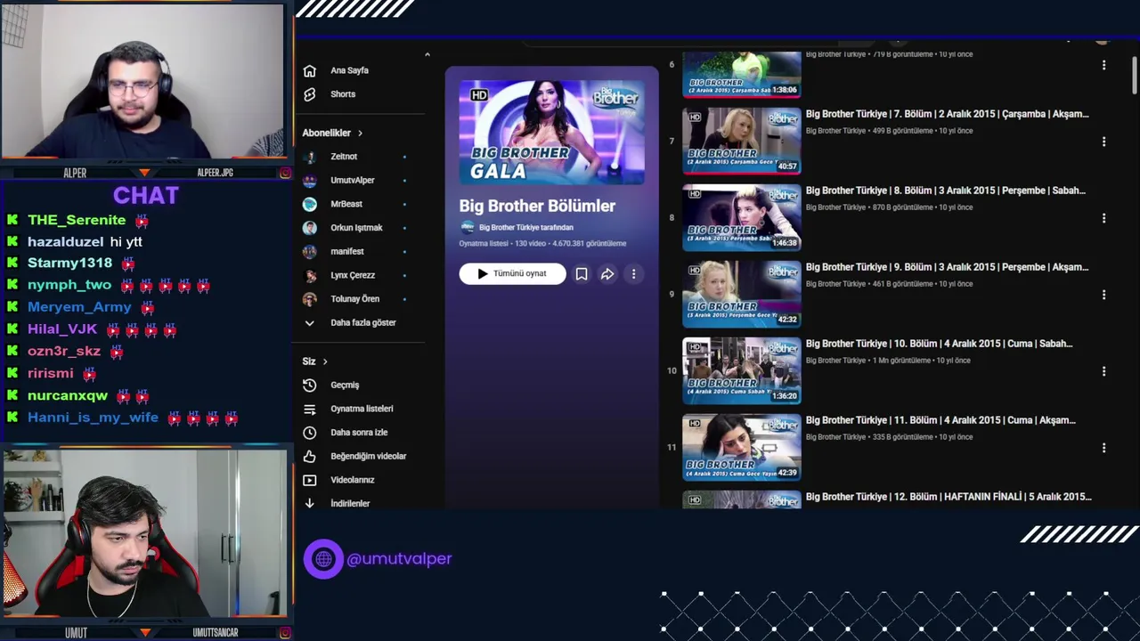Open options for 9. Bölüm video
The image size is (1140, 641).
pos(1103,295)
